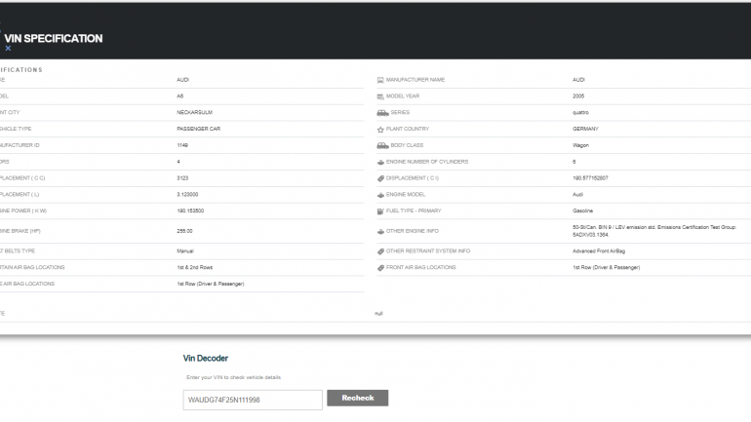Viewport: 751px width, 422px height.
Task: Select the displacement CC value 3123
Action: (x=182, y=178)
